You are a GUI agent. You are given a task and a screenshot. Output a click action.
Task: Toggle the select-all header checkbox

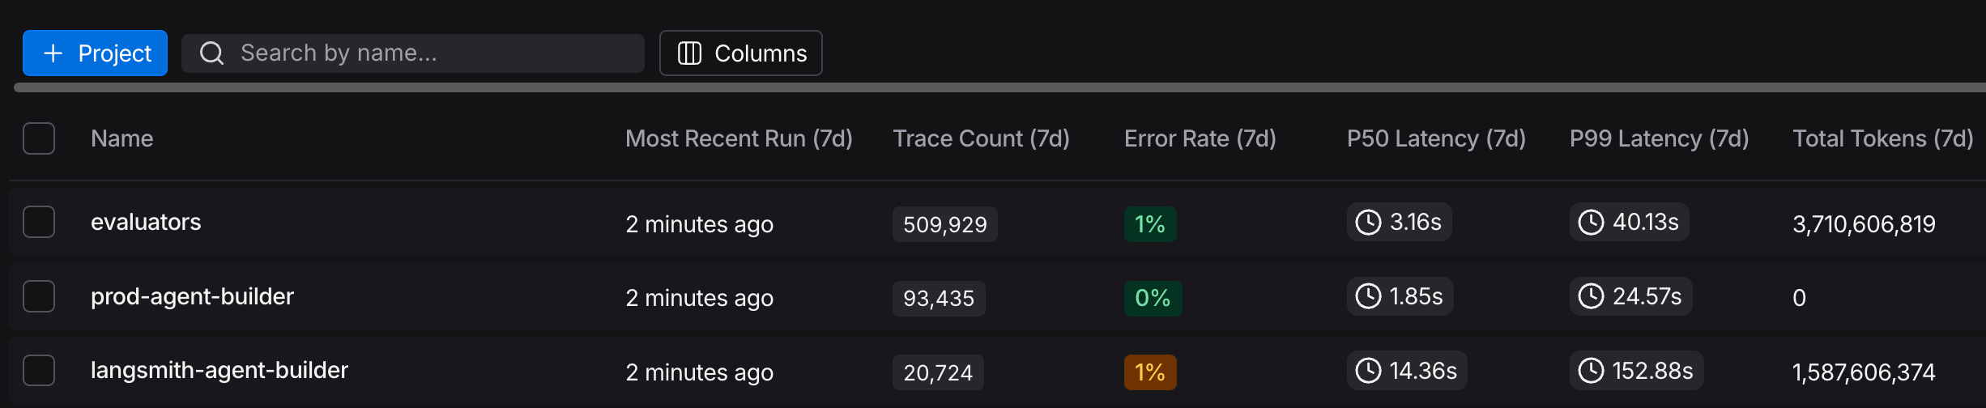point(39,138)
